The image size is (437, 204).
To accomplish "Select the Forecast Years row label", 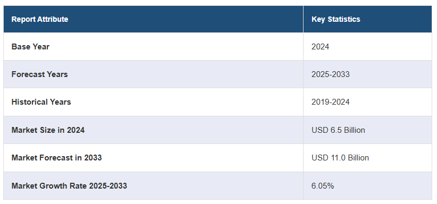I will coord(39,74).
